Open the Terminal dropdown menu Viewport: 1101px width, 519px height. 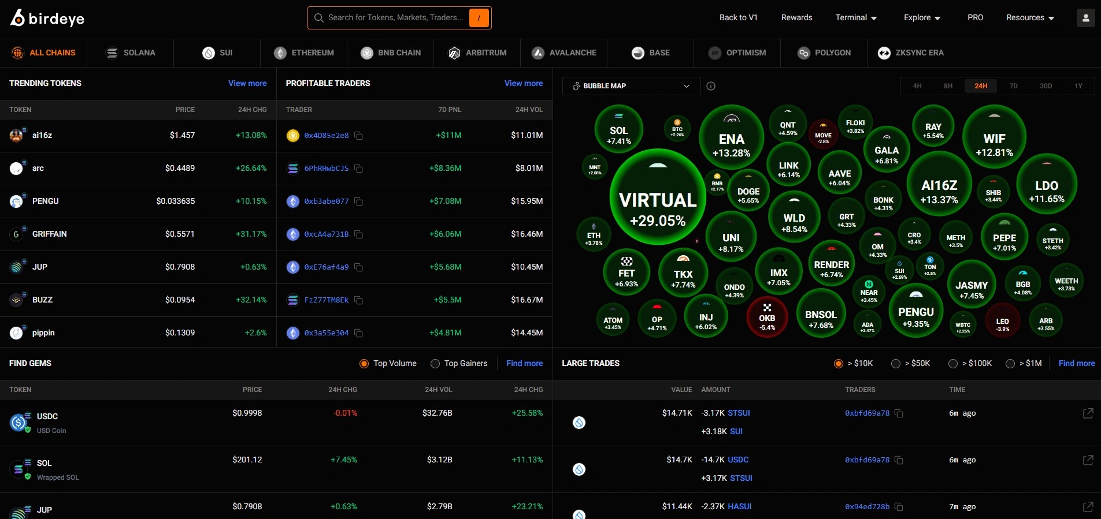point(856,18)
